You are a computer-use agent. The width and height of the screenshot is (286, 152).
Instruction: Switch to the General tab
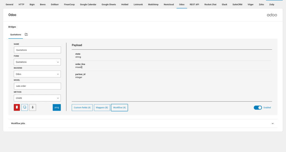click(x=9, y=4)
